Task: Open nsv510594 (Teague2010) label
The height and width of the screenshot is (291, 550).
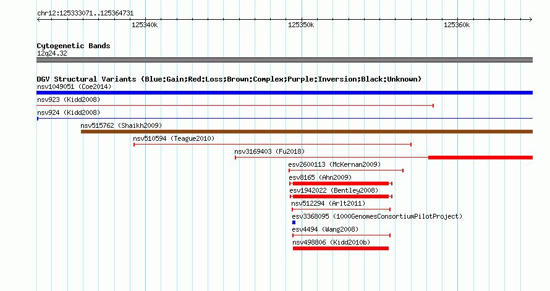Action: point(174,138)
